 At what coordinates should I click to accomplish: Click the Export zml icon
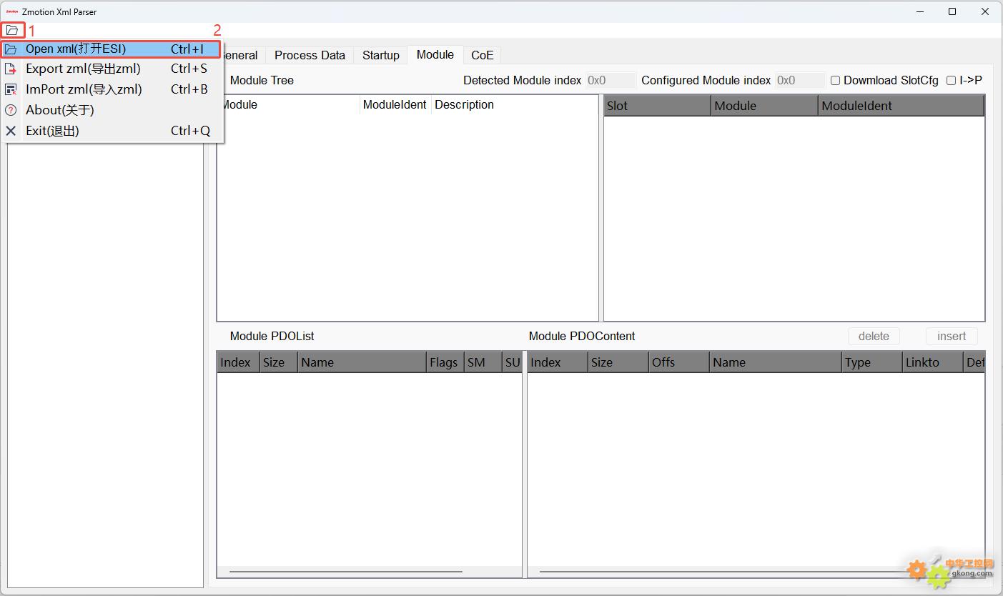(11, 69)
